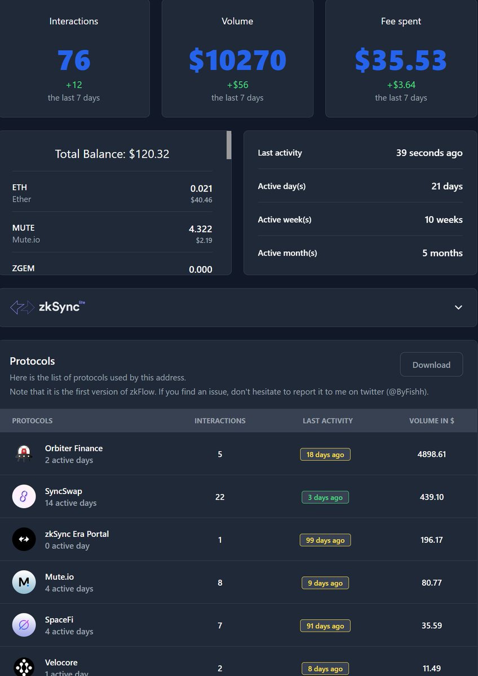Click the 35.59 volume value
This screenshot has width=478, height=676.
(432, 625)
